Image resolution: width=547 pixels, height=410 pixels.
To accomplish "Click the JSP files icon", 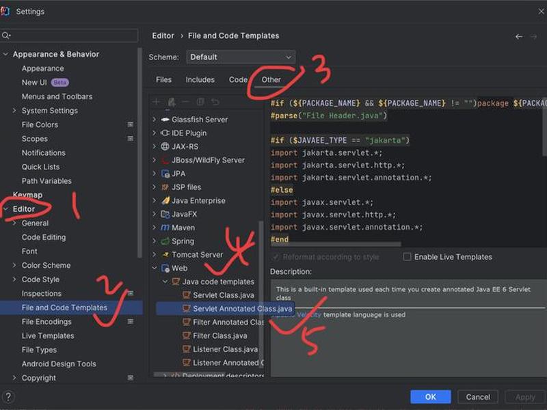I will (165, 187).
